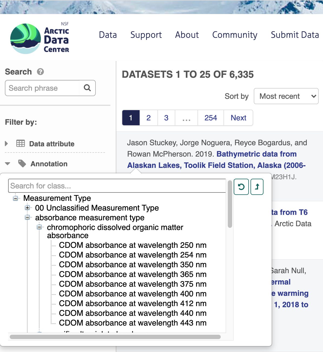Collapse absorbance measurement type node
The width and height of the screenshot is (323, 352).
27,218
